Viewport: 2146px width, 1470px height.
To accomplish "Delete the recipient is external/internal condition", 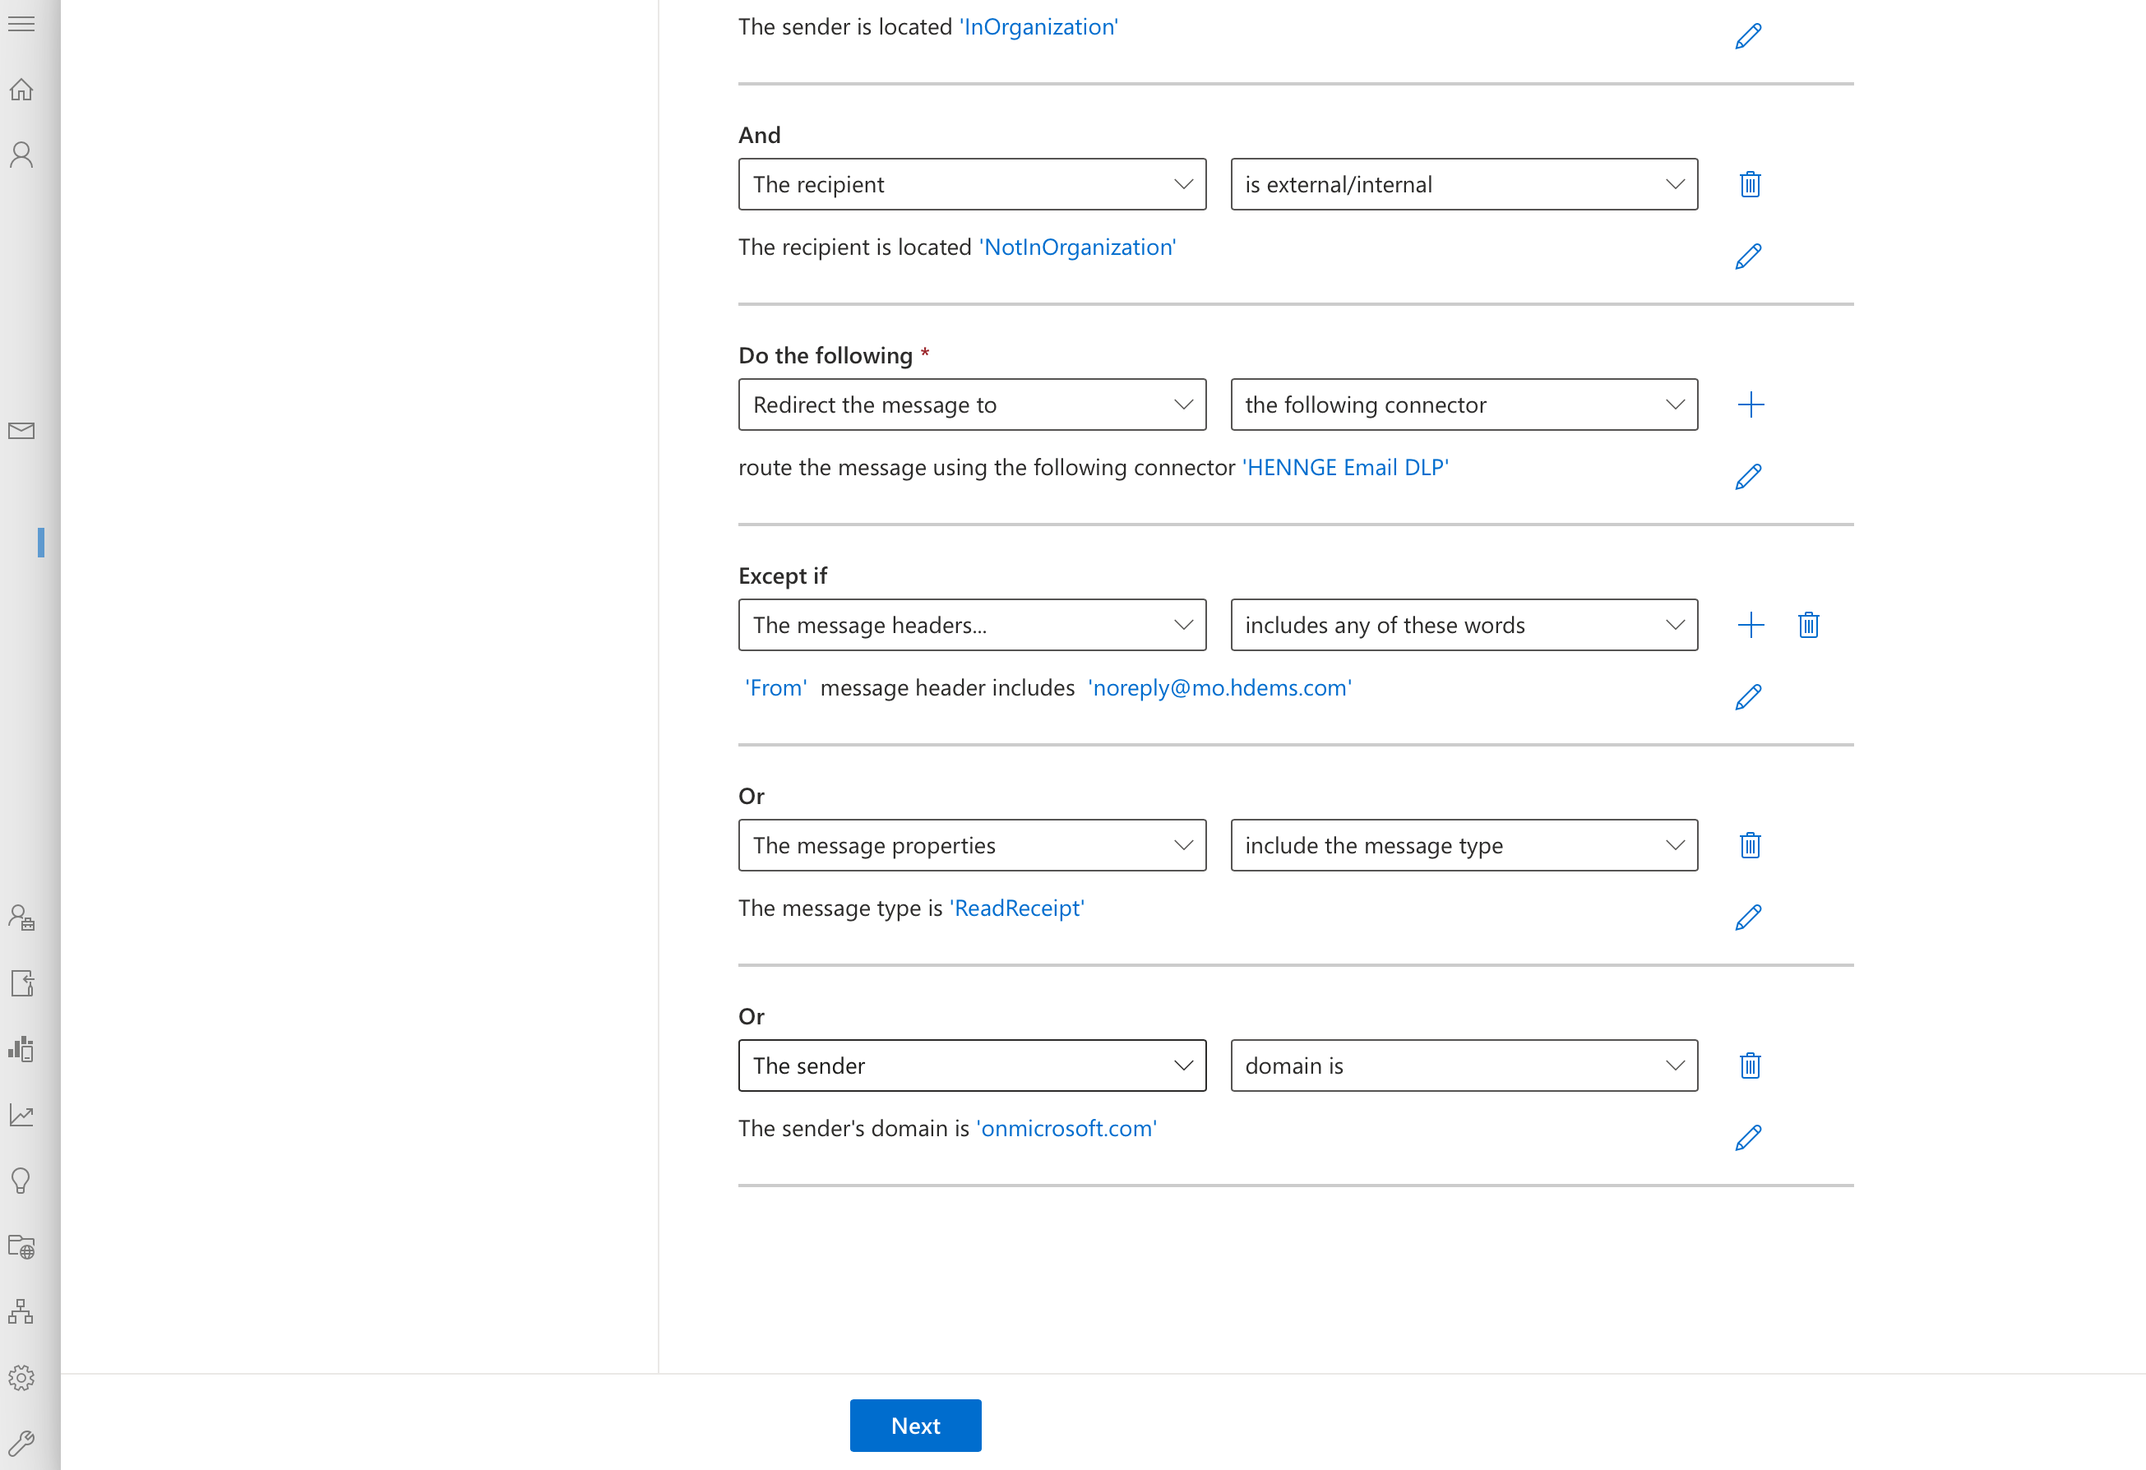I will pos(1750,185).
